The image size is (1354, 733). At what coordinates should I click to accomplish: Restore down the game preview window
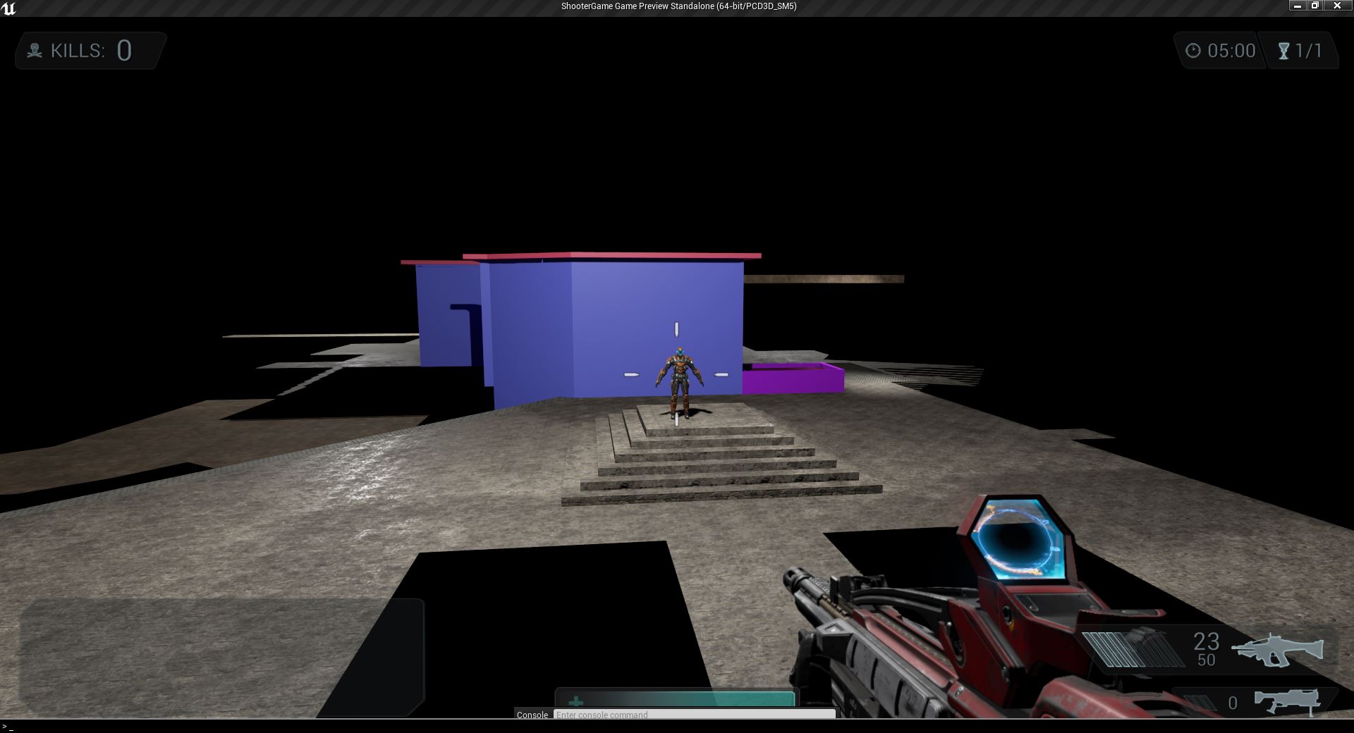click(x=1315, y=6)
